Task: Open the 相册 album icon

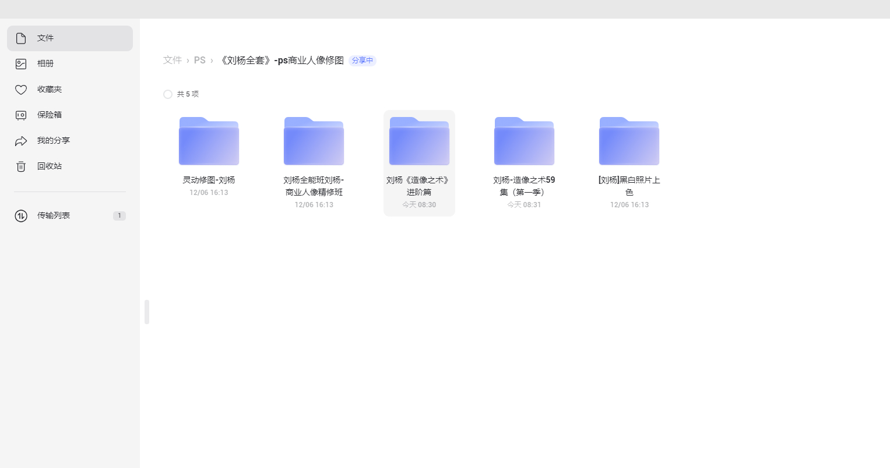Action: tap(21, 64)
